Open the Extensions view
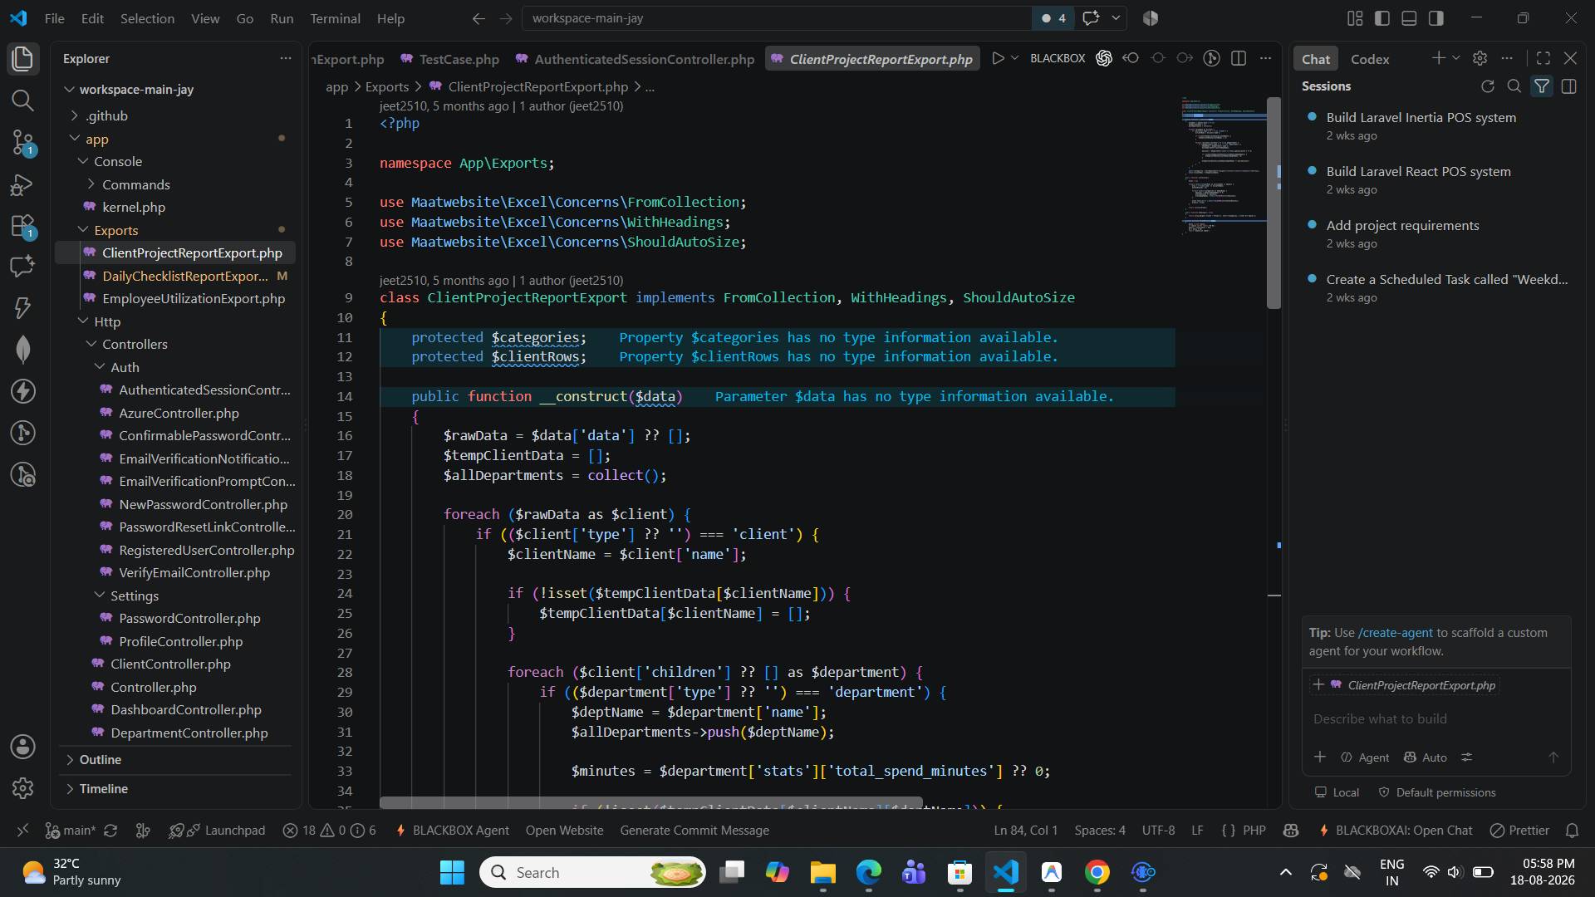The width and height of the screenshot is (1595, 897). 22,226
